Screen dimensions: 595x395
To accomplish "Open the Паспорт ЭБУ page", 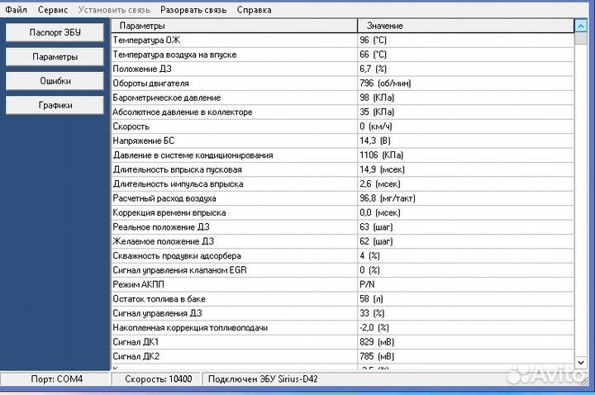I will [55, 32].
